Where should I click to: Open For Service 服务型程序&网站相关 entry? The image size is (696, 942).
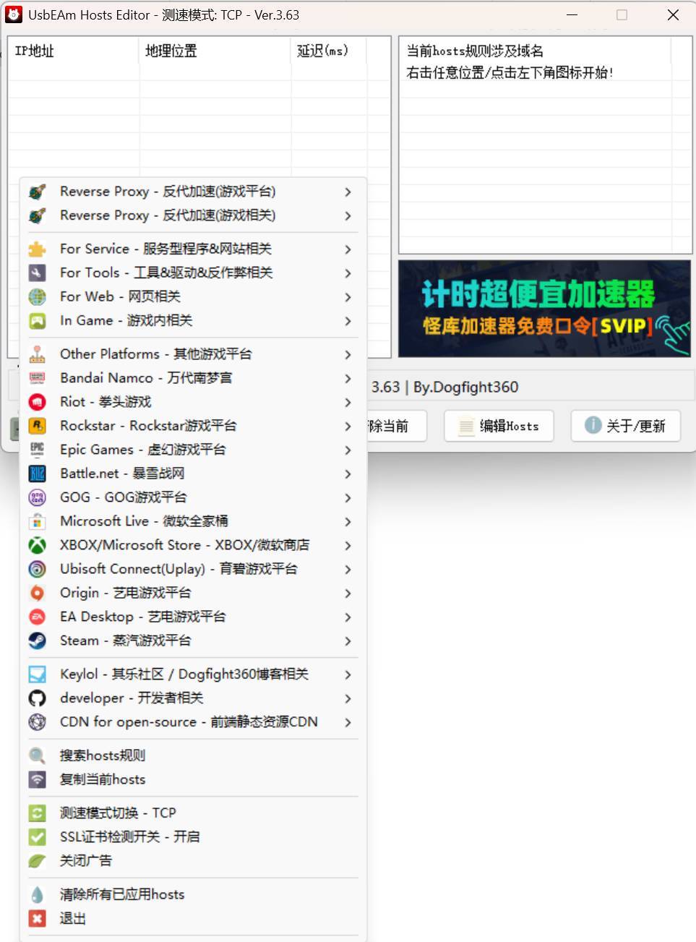coord(193,249)
